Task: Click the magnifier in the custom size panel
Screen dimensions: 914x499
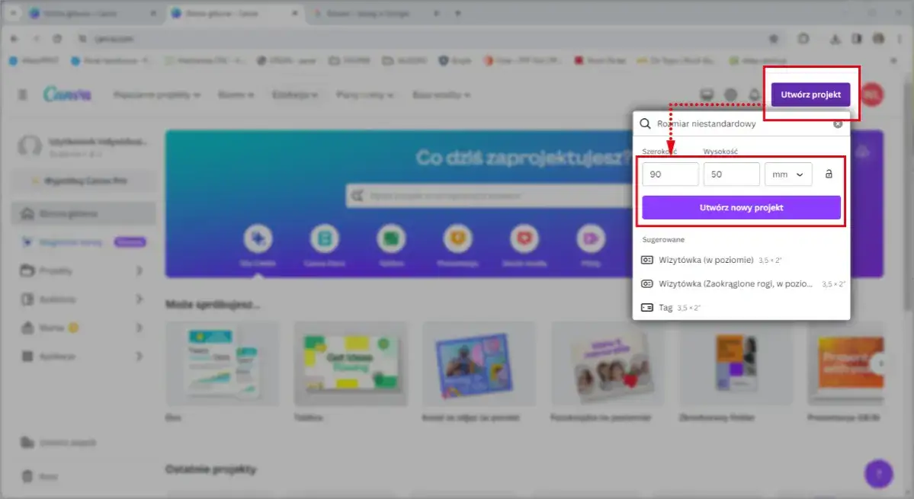Action: click(646, 123)
